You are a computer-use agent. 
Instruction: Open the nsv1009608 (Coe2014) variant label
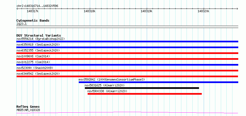[33, 56]
